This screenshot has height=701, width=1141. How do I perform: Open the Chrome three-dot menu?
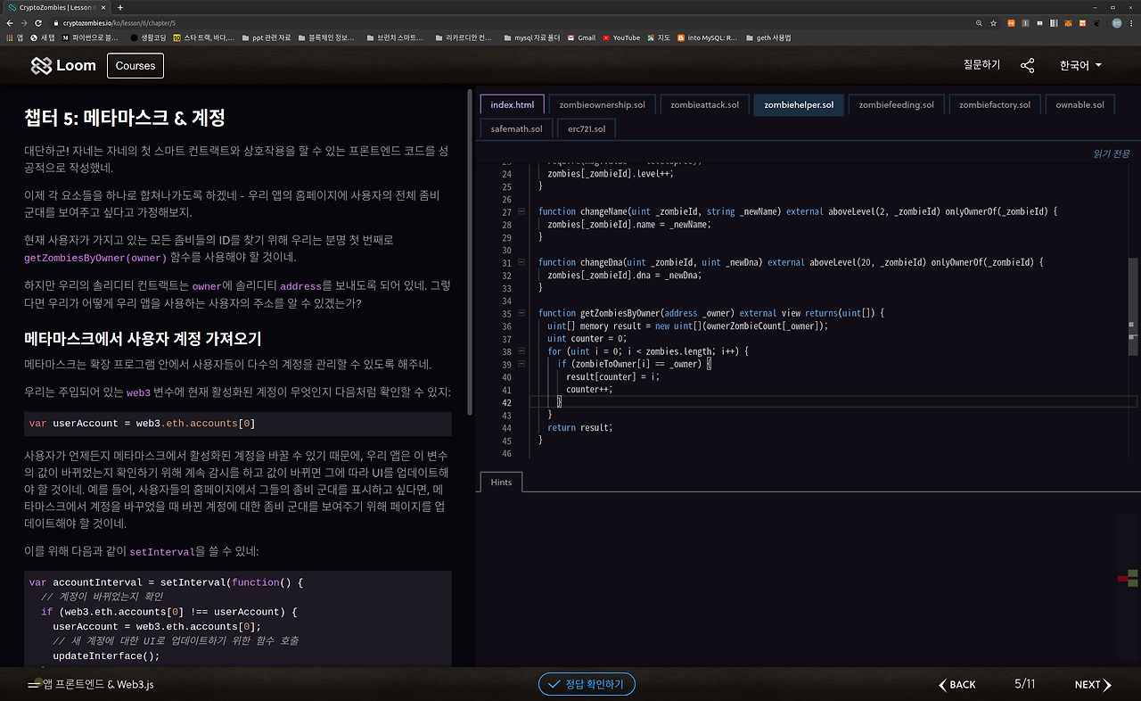(x=1132, y=22)
